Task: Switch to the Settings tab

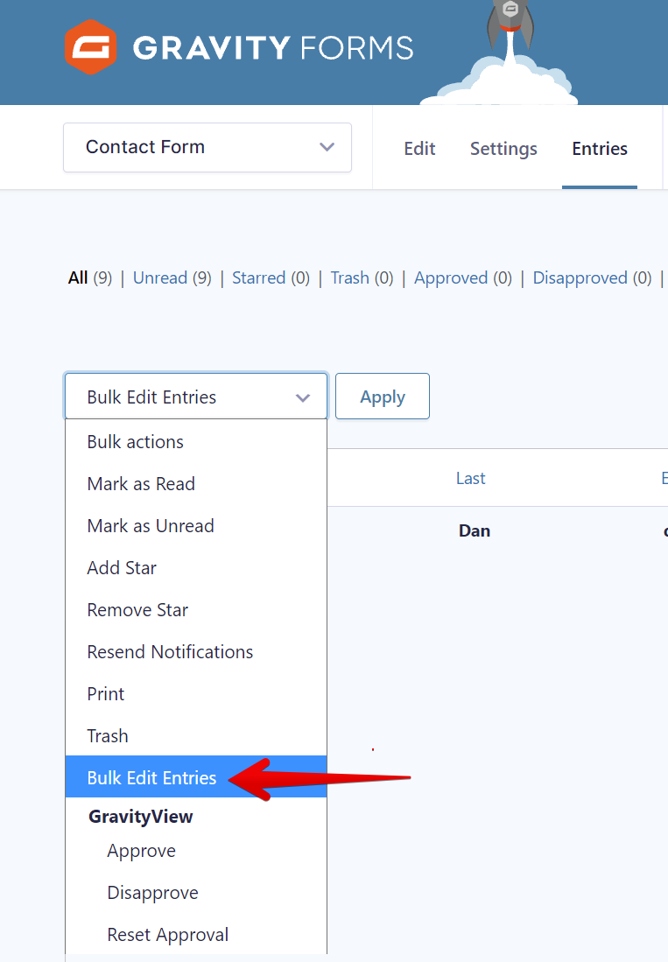Action: pos(503,149)
